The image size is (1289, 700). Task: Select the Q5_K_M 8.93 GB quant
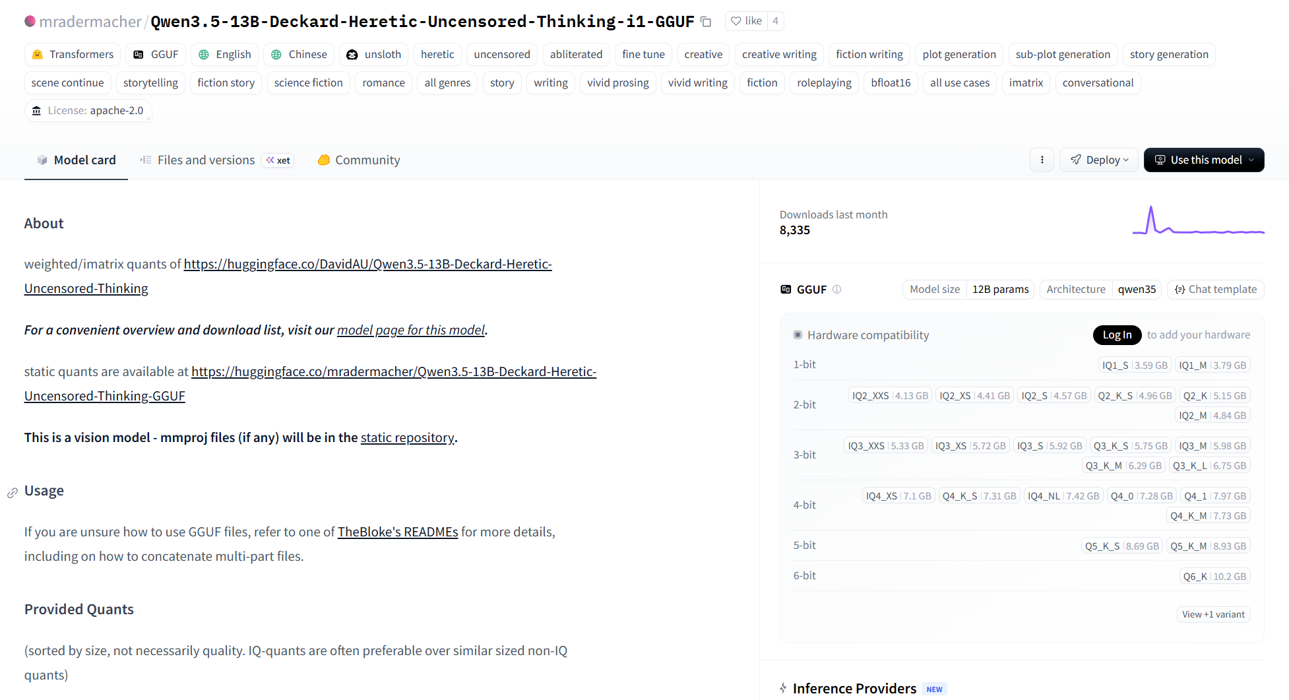click(x=1209, y=546)
